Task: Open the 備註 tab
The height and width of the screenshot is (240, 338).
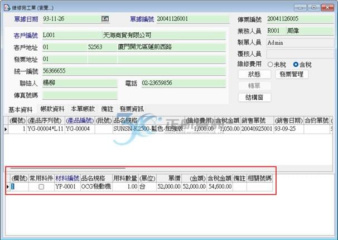Action: [x=107, y=109]
